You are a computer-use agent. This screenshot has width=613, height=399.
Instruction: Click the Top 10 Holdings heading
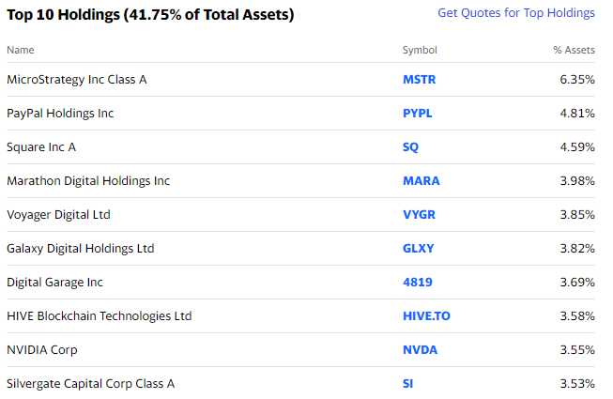point(150,14)
